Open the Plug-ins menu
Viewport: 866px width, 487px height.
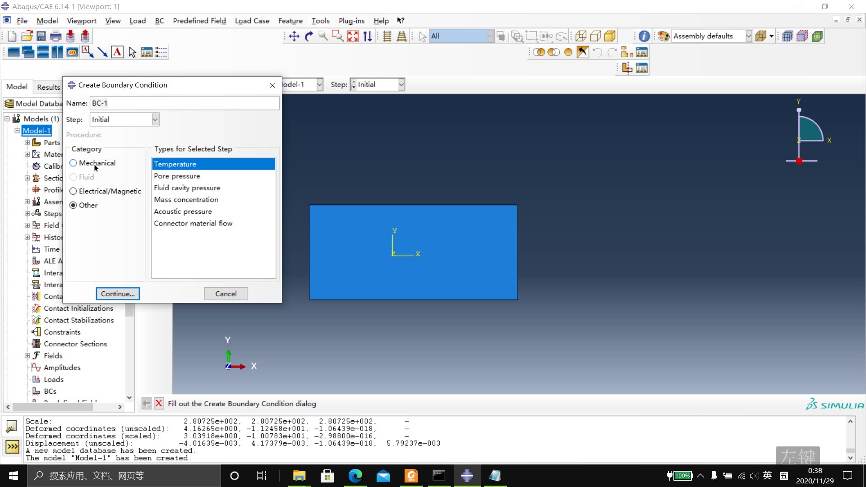[351, 21]
